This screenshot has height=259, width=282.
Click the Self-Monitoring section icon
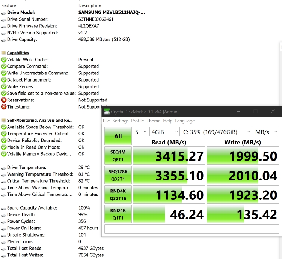pyautogui.click(x=4, y=120)
